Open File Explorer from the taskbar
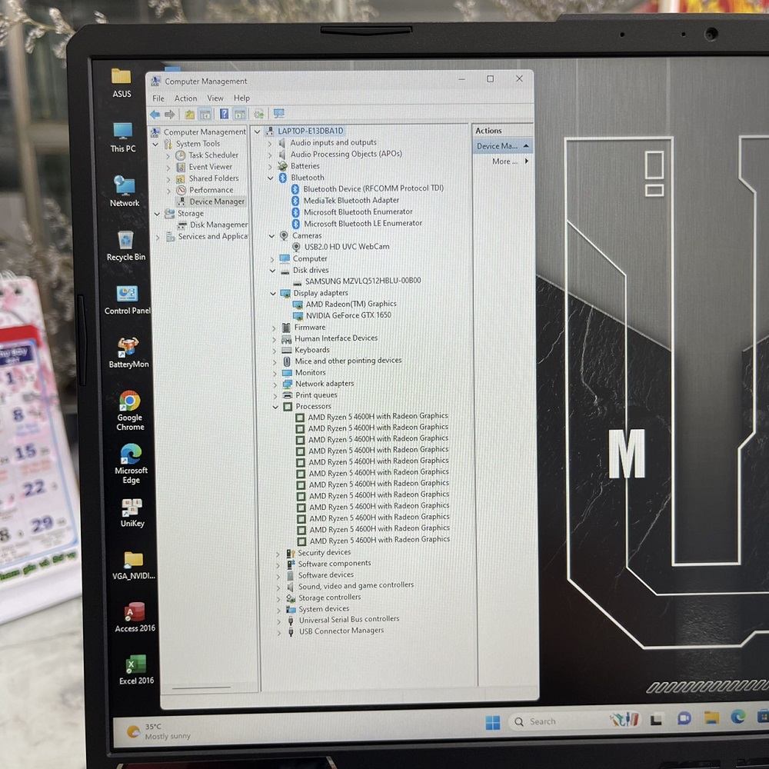The image size is (769, 769). (x=711, y=718)
